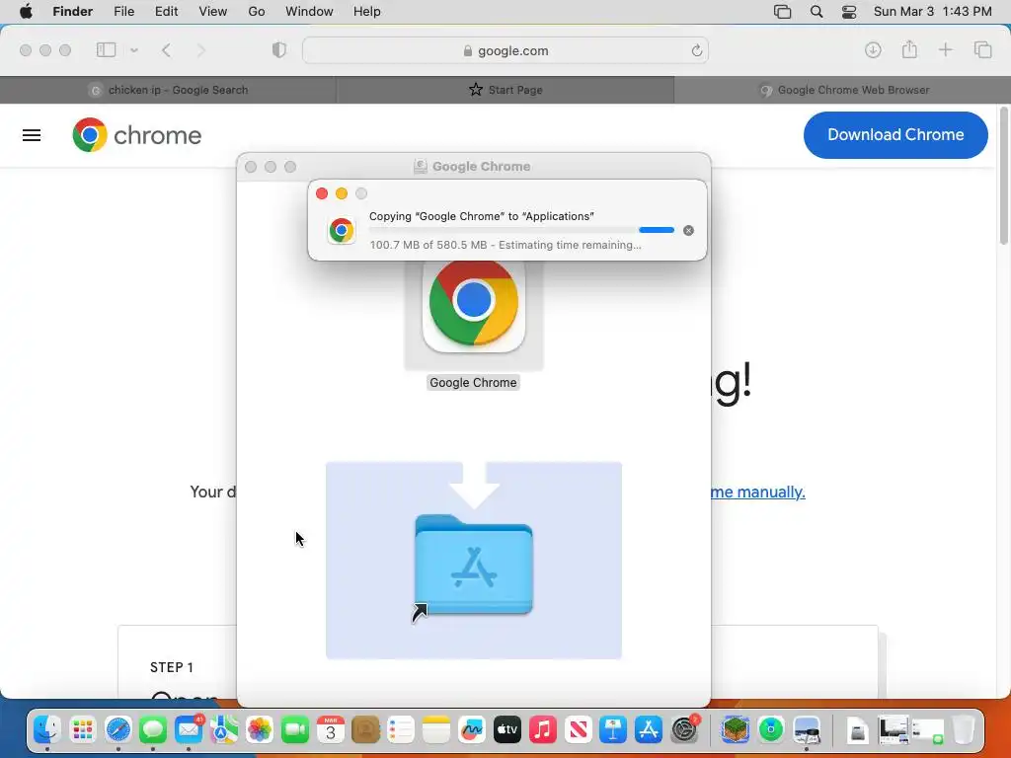The height and width of the screenshot is (758, 1011).
Task: Click the Safari Share button
Action: pyautogui.click(x=909, y=49)
